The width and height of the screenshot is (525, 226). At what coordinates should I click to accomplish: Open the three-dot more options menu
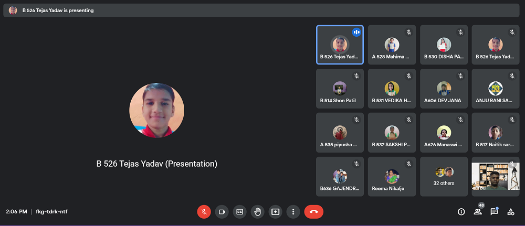point(293,212)
